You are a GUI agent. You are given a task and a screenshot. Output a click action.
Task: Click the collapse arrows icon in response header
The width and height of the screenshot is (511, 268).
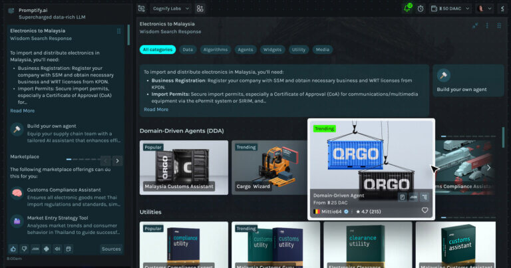coord(475,25)
